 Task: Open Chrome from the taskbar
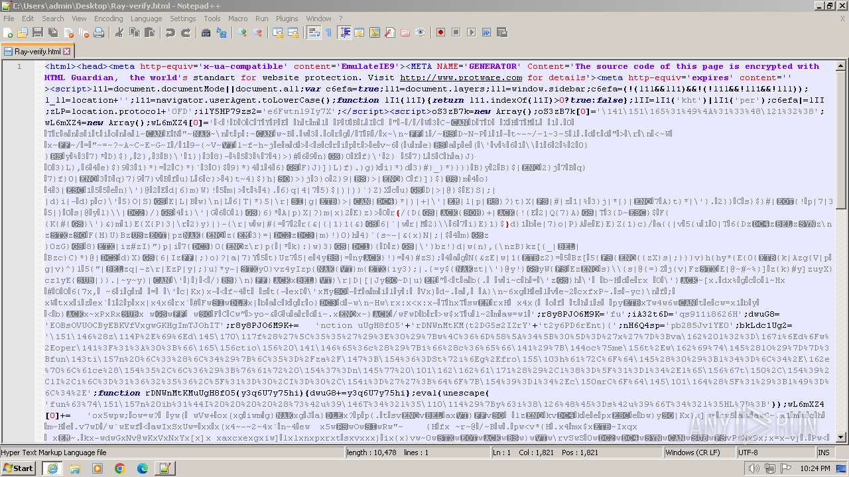click(119, 468)
